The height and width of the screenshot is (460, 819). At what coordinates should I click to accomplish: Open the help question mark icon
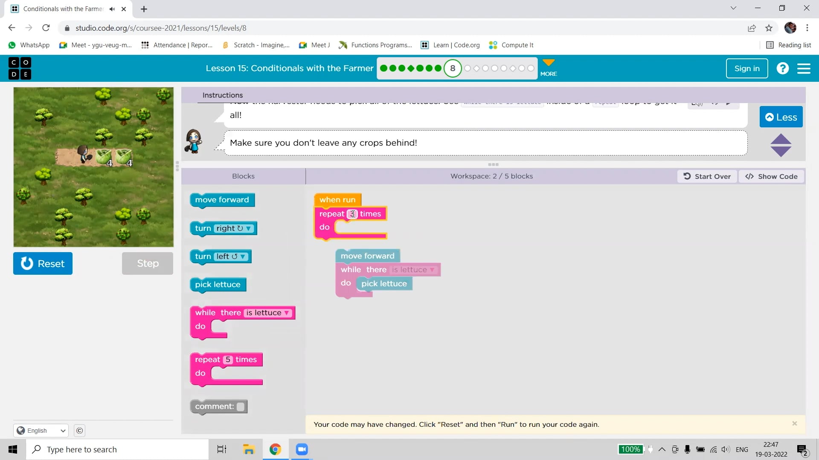782,69
